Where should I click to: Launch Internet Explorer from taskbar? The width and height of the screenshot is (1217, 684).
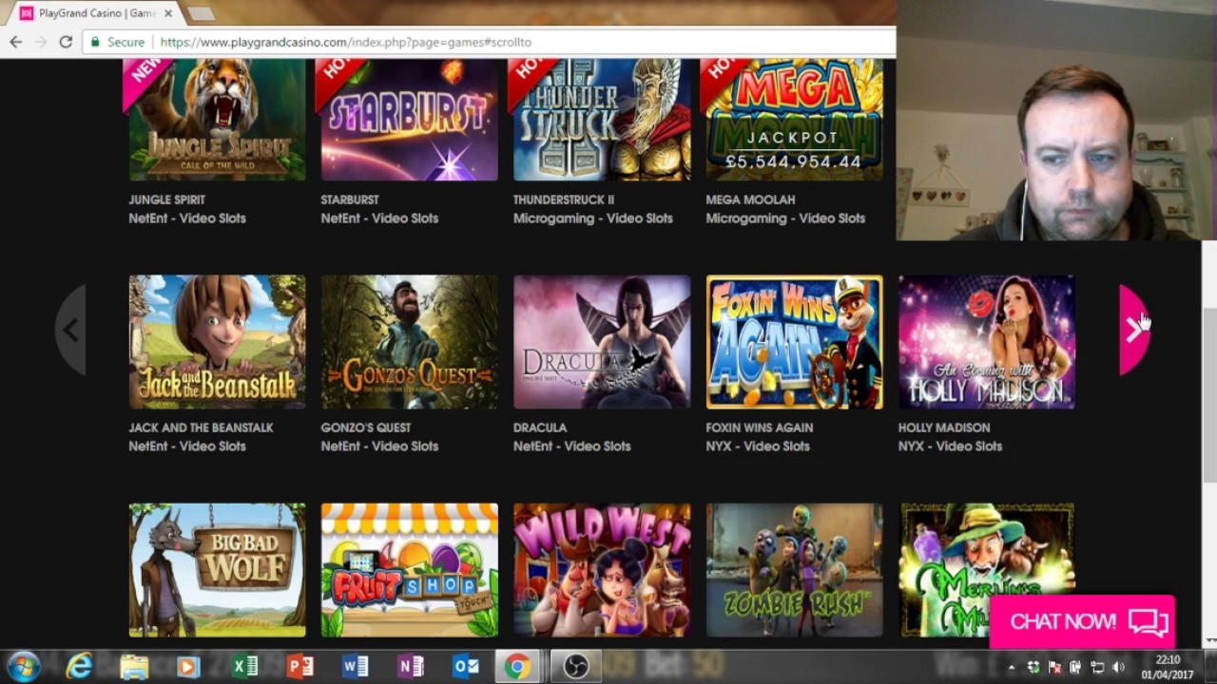[x=79, y=667]
